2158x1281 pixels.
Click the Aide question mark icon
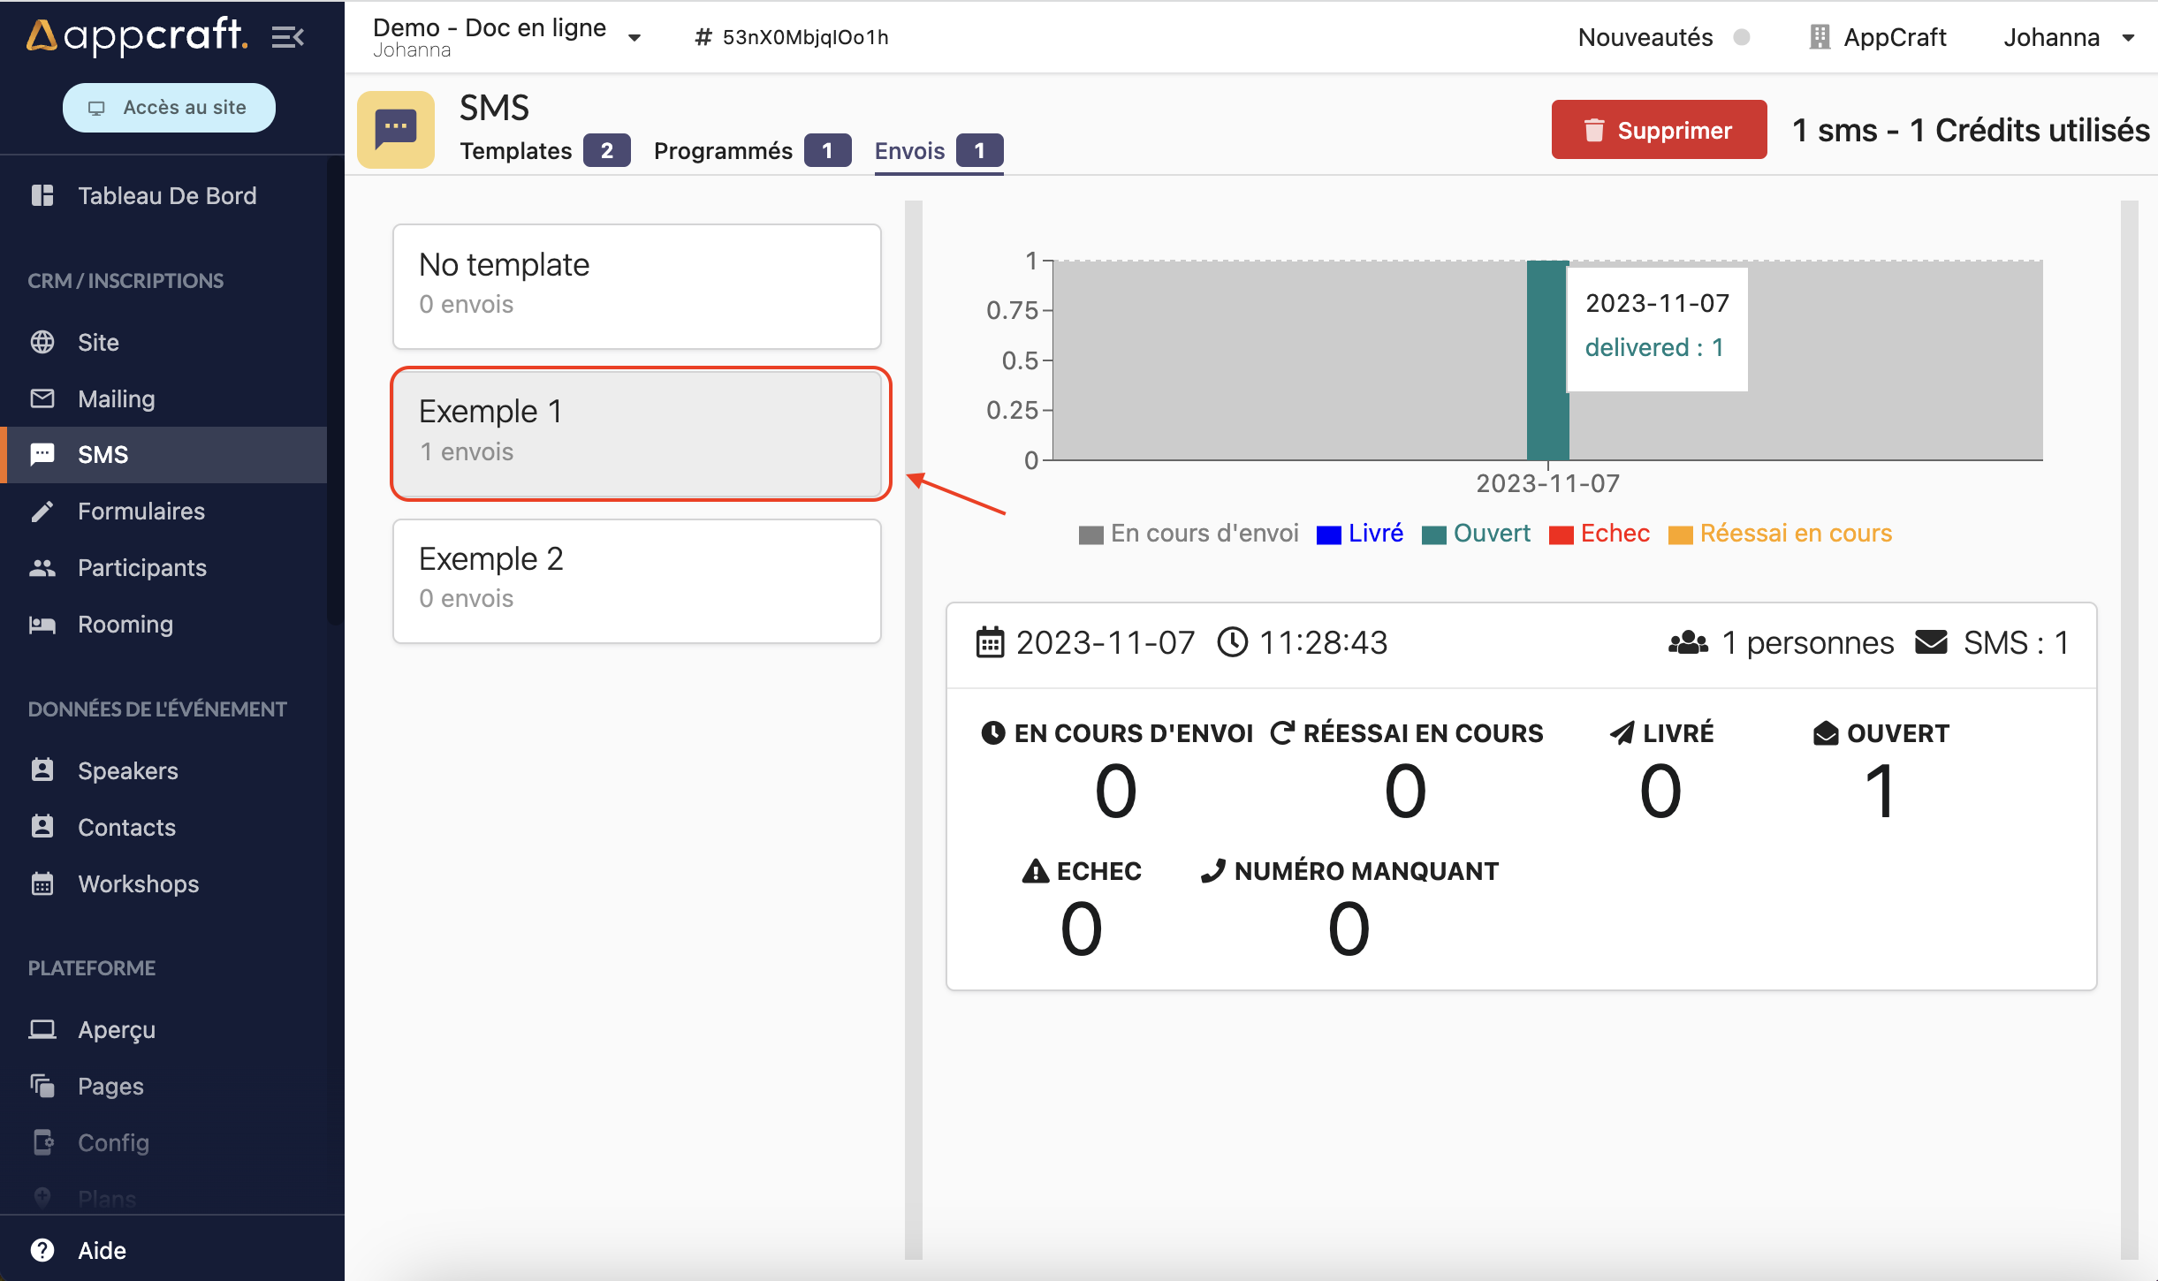42,1250
